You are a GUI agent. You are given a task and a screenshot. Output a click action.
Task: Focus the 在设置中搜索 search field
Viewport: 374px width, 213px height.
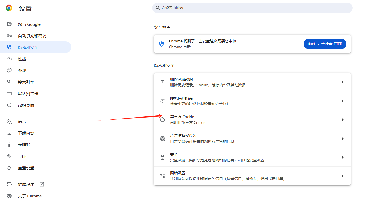point(252,8)
